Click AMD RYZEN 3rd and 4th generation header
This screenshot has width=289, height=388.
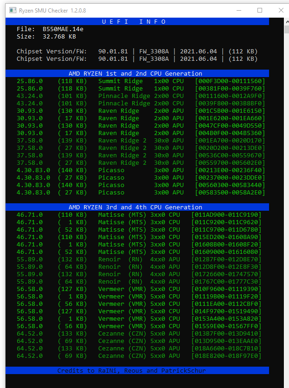click(137, 207)
